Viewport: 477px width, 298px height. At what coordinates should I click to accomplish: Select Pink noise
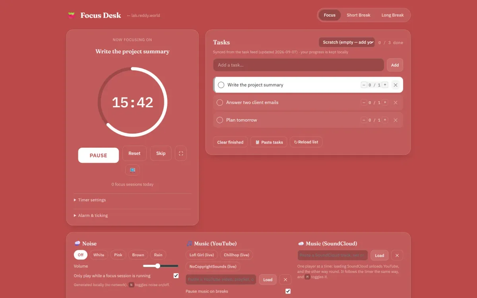(118, 255)
